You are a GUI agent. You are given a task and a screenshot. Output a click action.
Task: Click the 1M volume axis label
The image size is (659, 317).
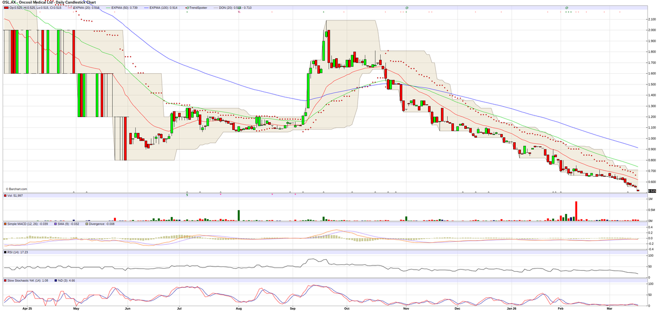point(651,199)
